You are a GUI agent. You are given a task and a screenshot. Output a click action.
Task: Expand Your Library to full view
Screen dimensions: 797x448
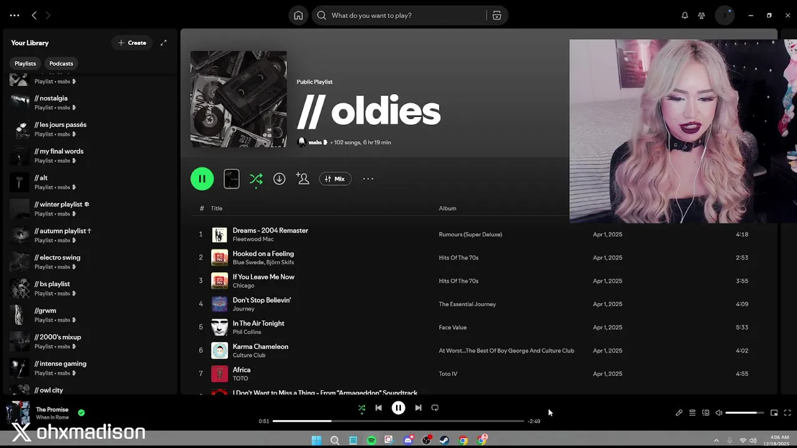[164, 43]
